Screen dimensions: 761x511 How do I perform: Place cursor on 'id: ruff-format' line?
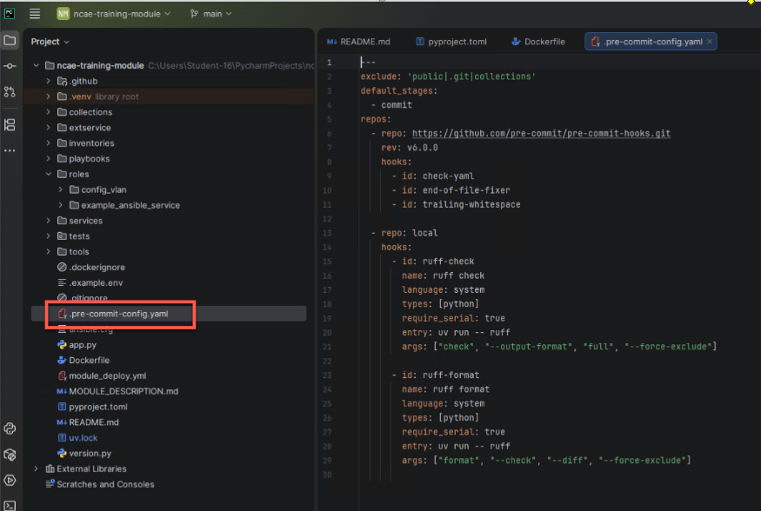440,375
